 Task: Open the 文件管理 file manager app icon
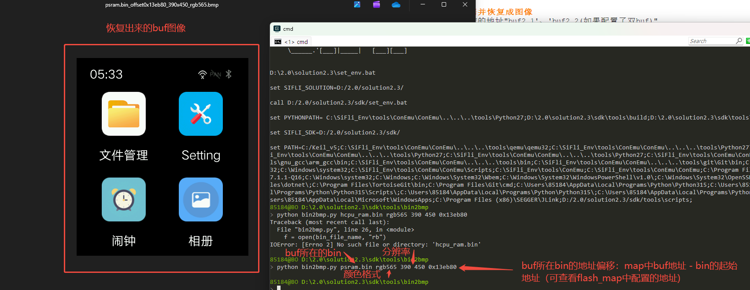[x=124, y=114]
